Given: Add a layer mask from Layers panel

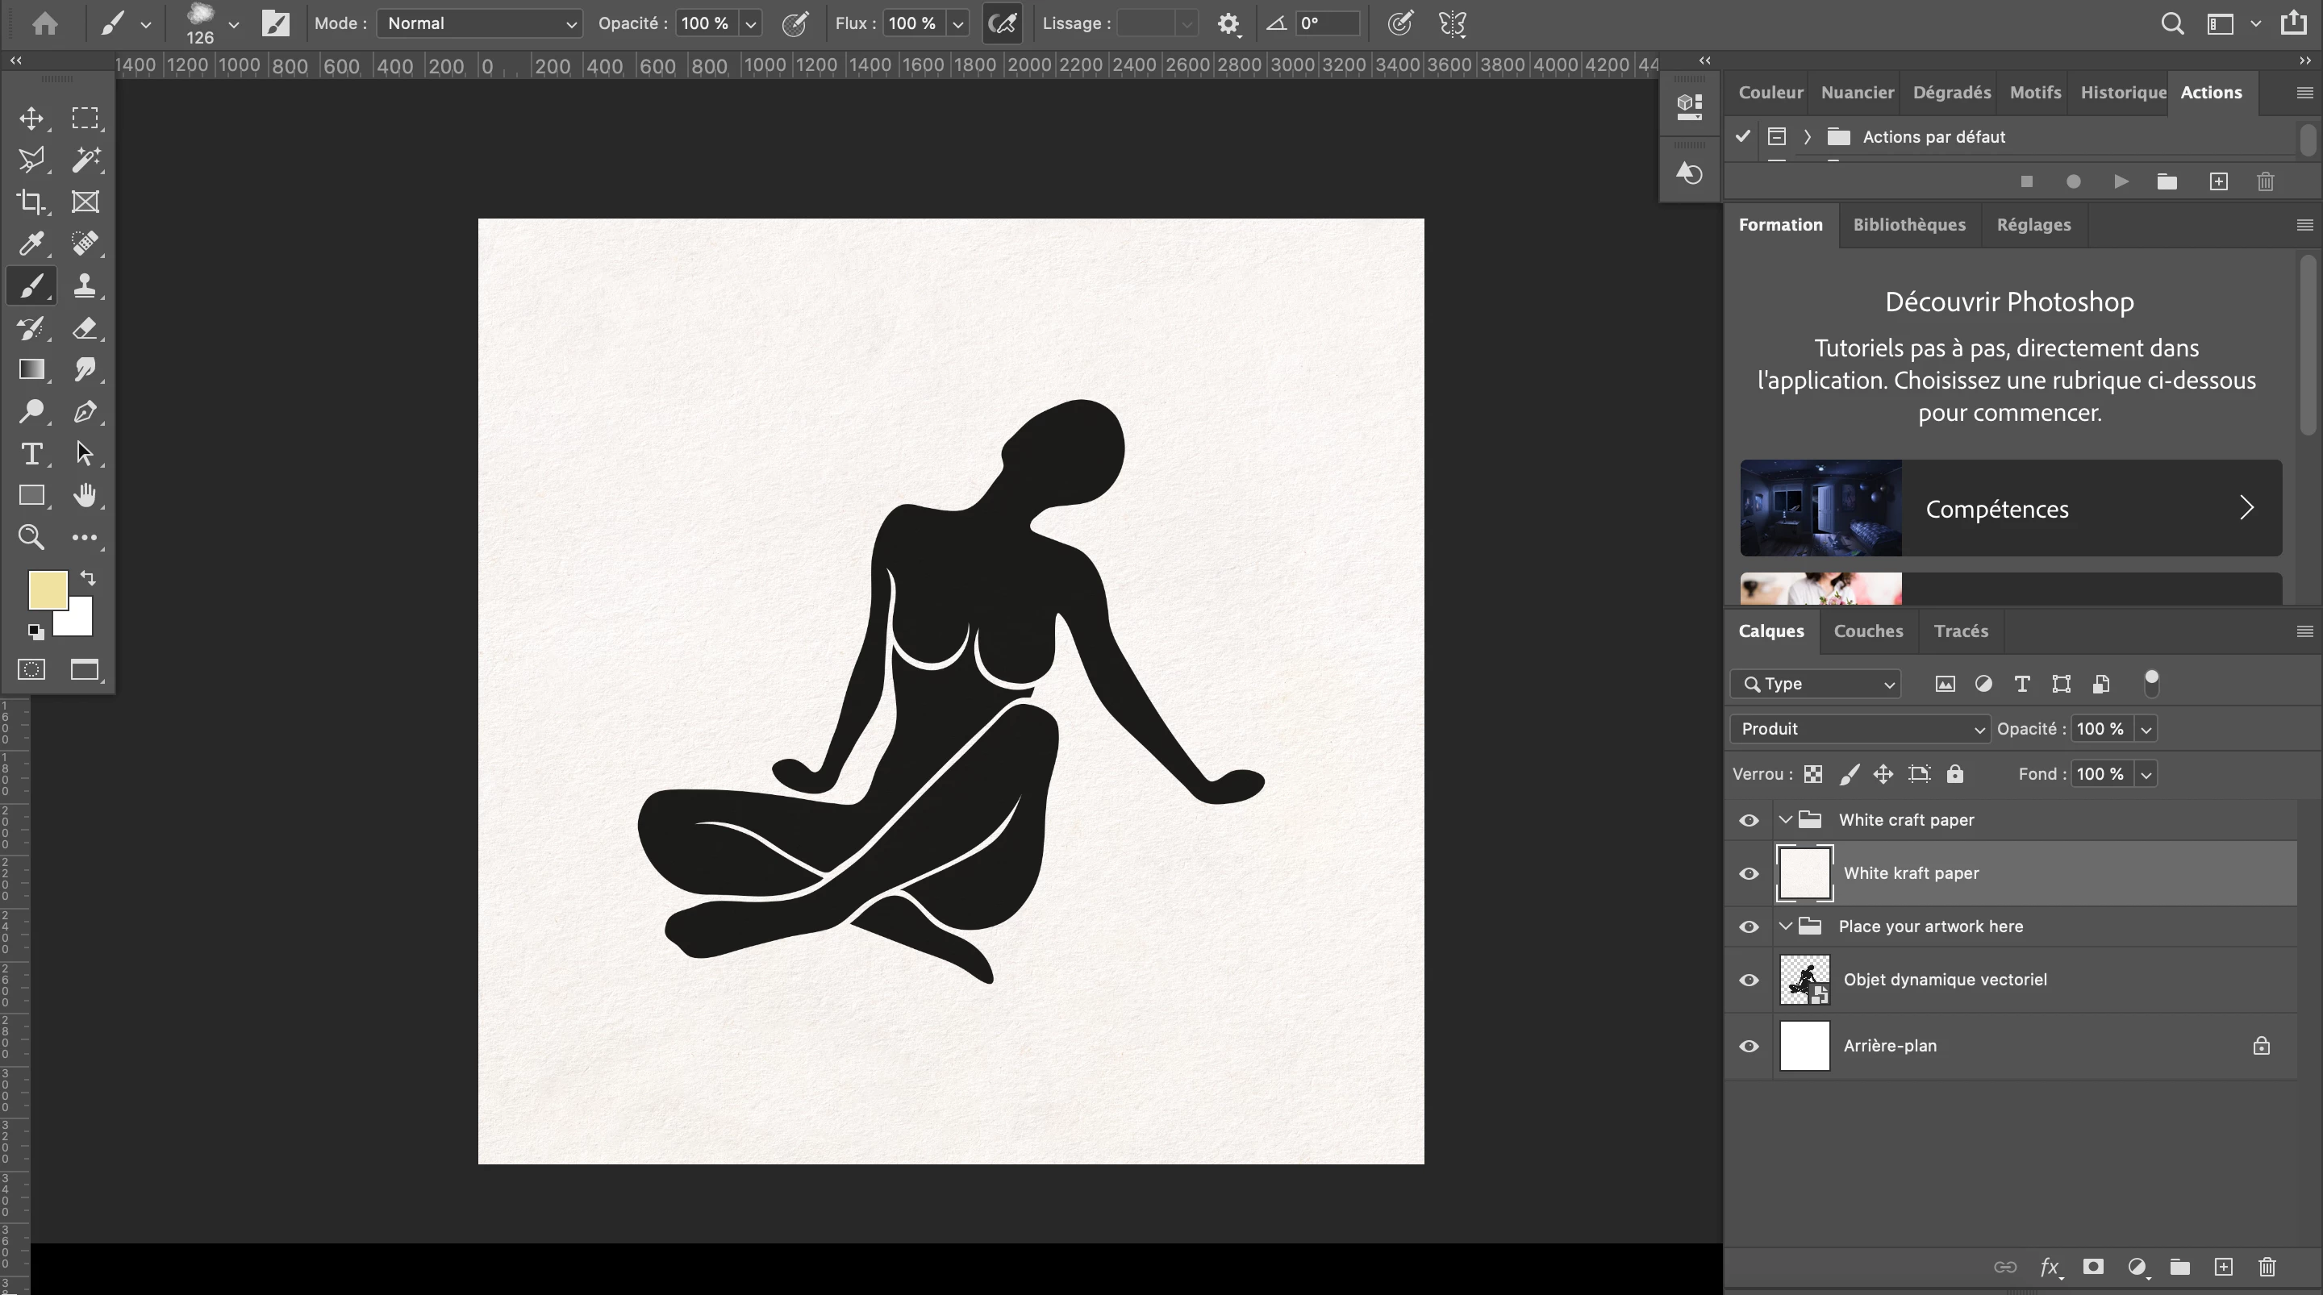Looking at the screenshot, I should coord(2093,1267).
